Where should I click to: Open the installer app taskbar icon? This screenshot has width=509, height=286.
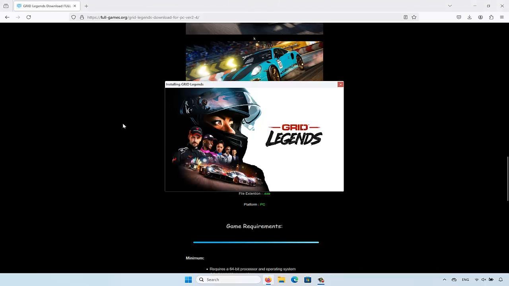[321, 280]
